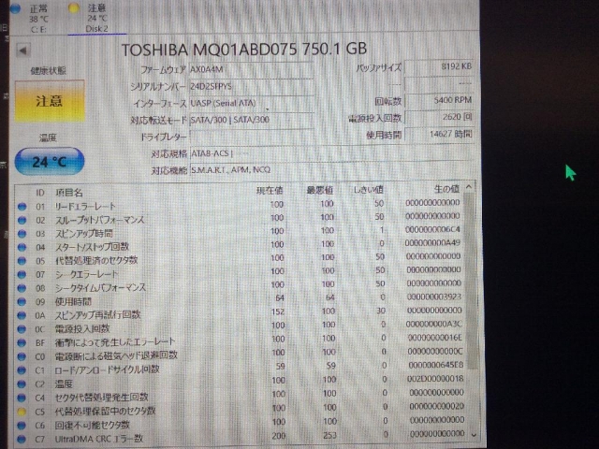This screenshot has width=599, height=449.
Task: Click the しきい値 column header
Action: [368, 190]
